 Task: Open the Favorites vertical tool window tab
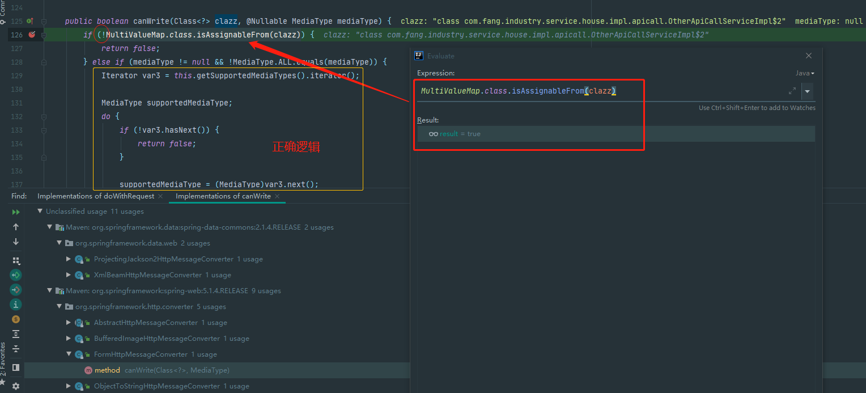pos(3,360)
